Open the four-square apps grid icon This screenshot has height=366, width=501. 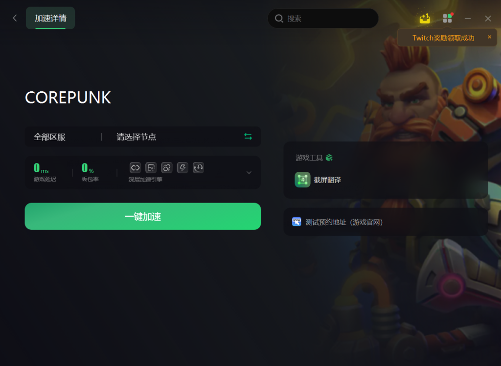(x=447, y=18)
